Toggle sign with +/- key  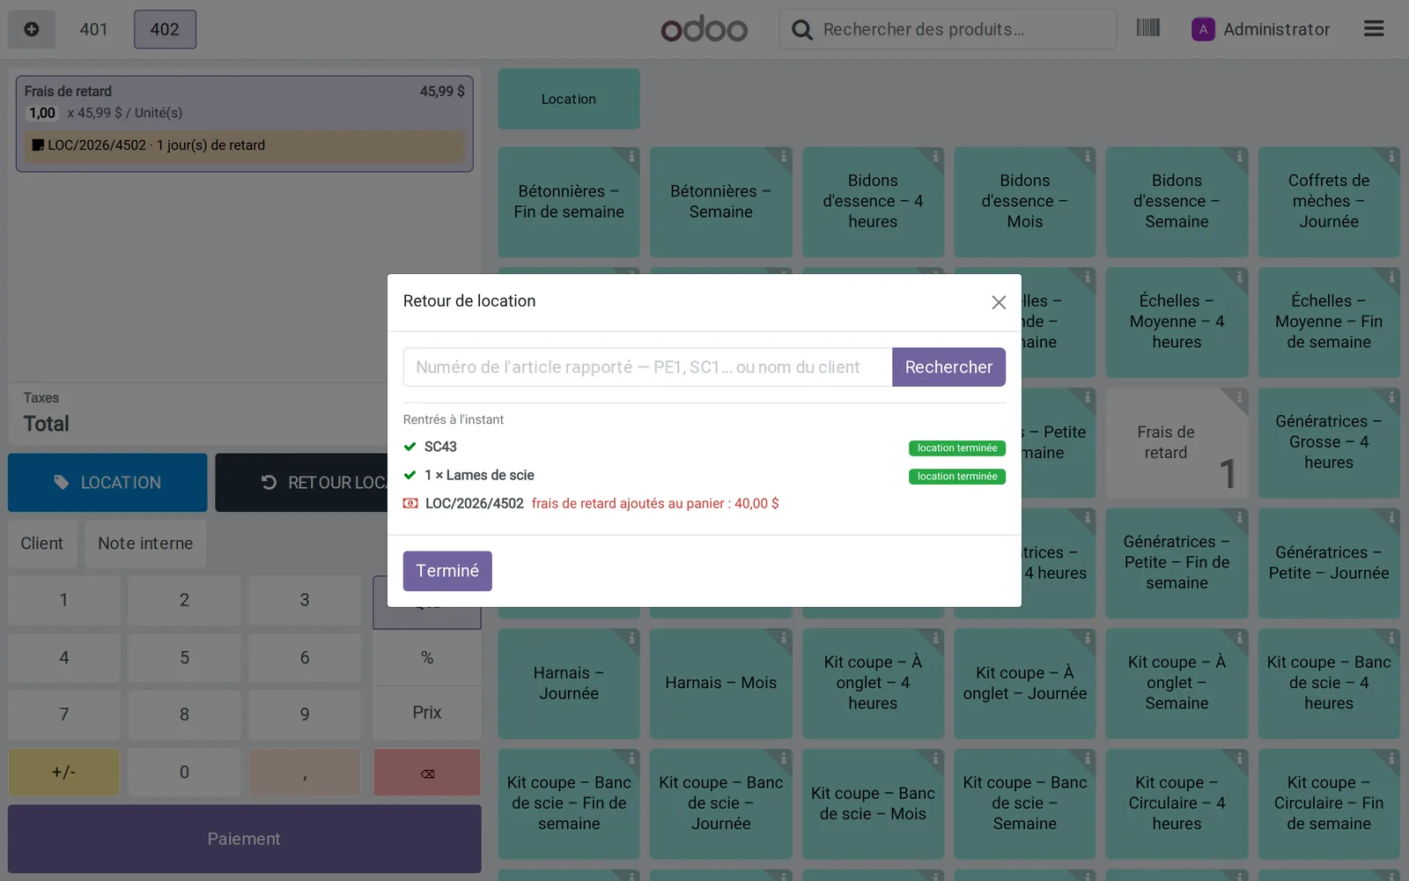(x=64, y=773)
